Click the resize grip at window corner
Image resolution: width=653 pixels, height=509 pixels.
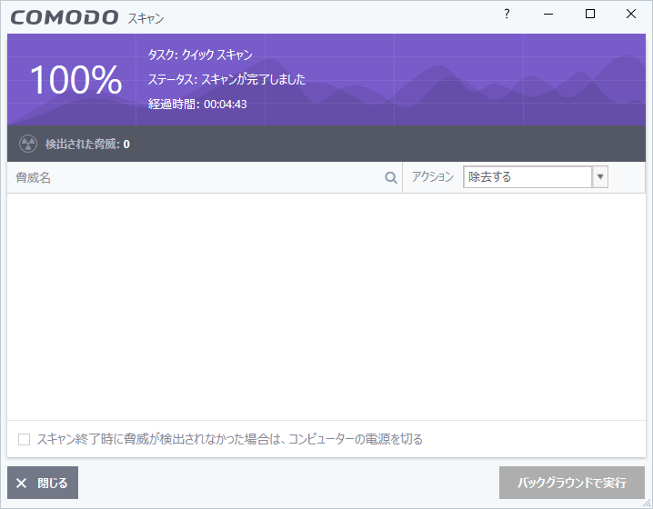[647, 503]
